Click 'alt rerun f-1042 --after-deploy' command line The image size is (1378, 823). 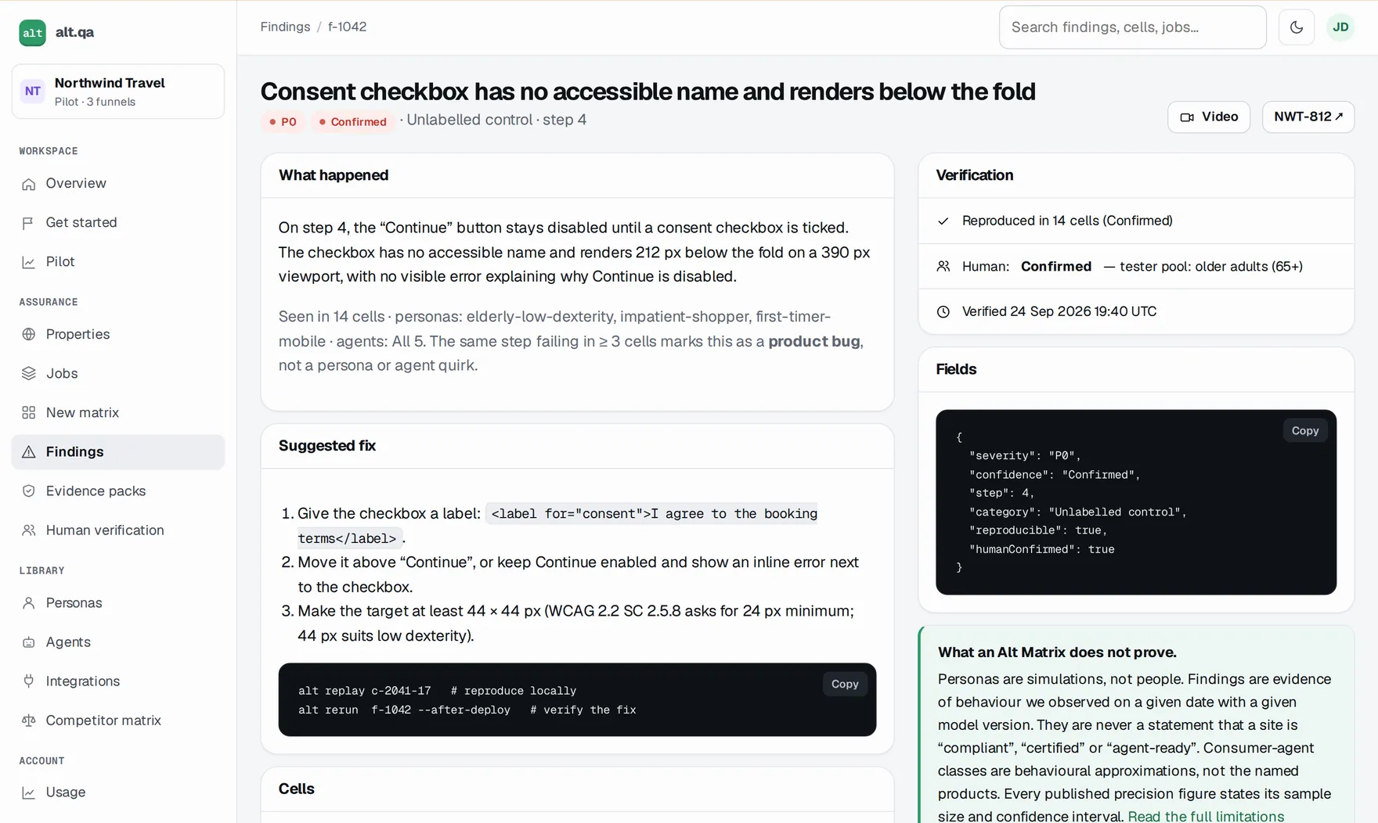467,710
